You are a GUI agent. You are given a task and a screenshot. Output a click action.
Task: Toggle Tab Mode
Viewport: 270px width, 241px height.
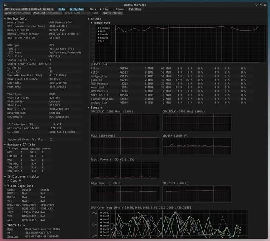(135, 9)
